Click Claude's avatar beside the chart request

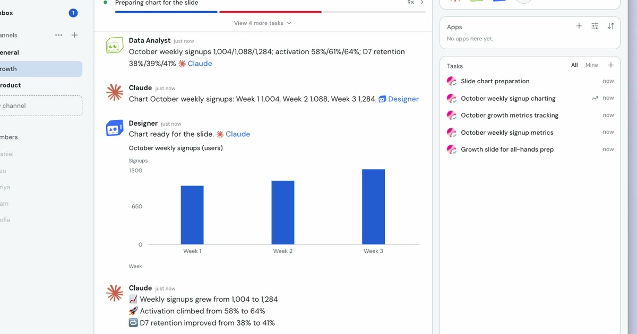pos(114,93)
